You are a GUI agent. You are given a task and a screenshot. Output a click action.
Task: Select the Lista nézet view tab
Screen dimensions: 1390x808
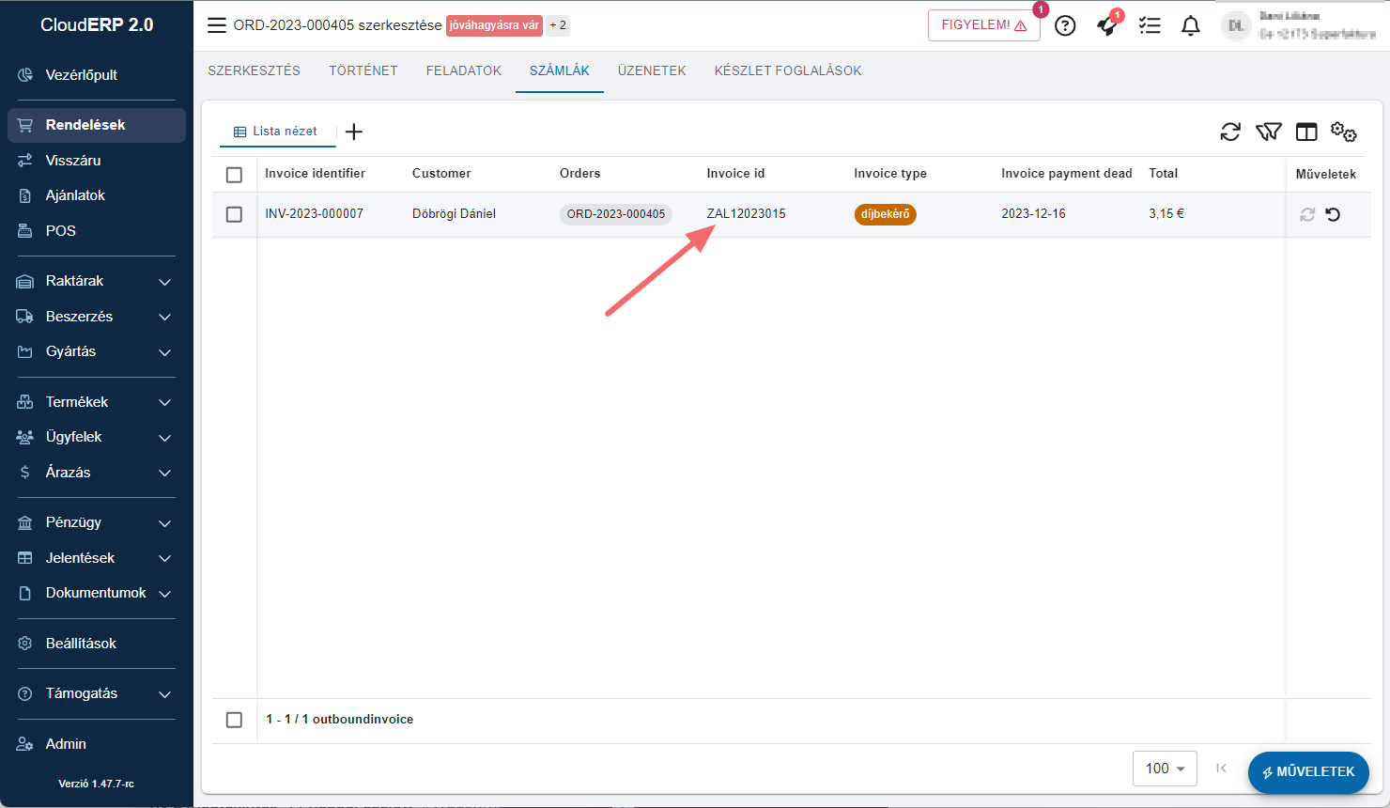pos(276,132)
